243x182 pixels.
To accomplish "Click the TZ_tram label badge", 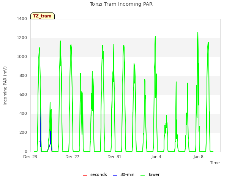I will click(43, 16).
